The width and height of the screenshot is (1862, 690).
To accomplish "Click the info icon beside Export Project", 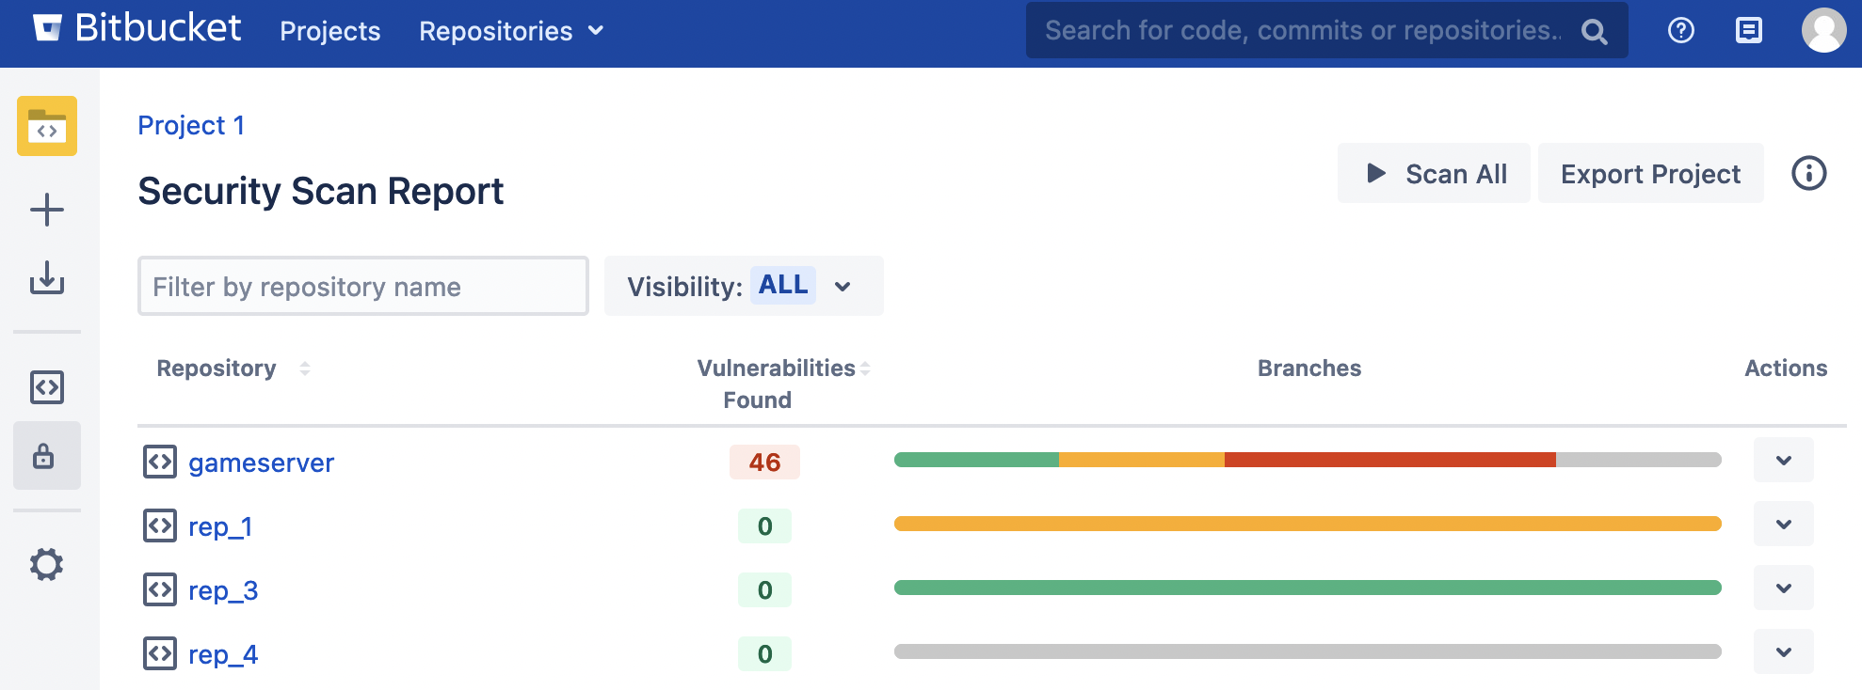I will pos(1808,174).
